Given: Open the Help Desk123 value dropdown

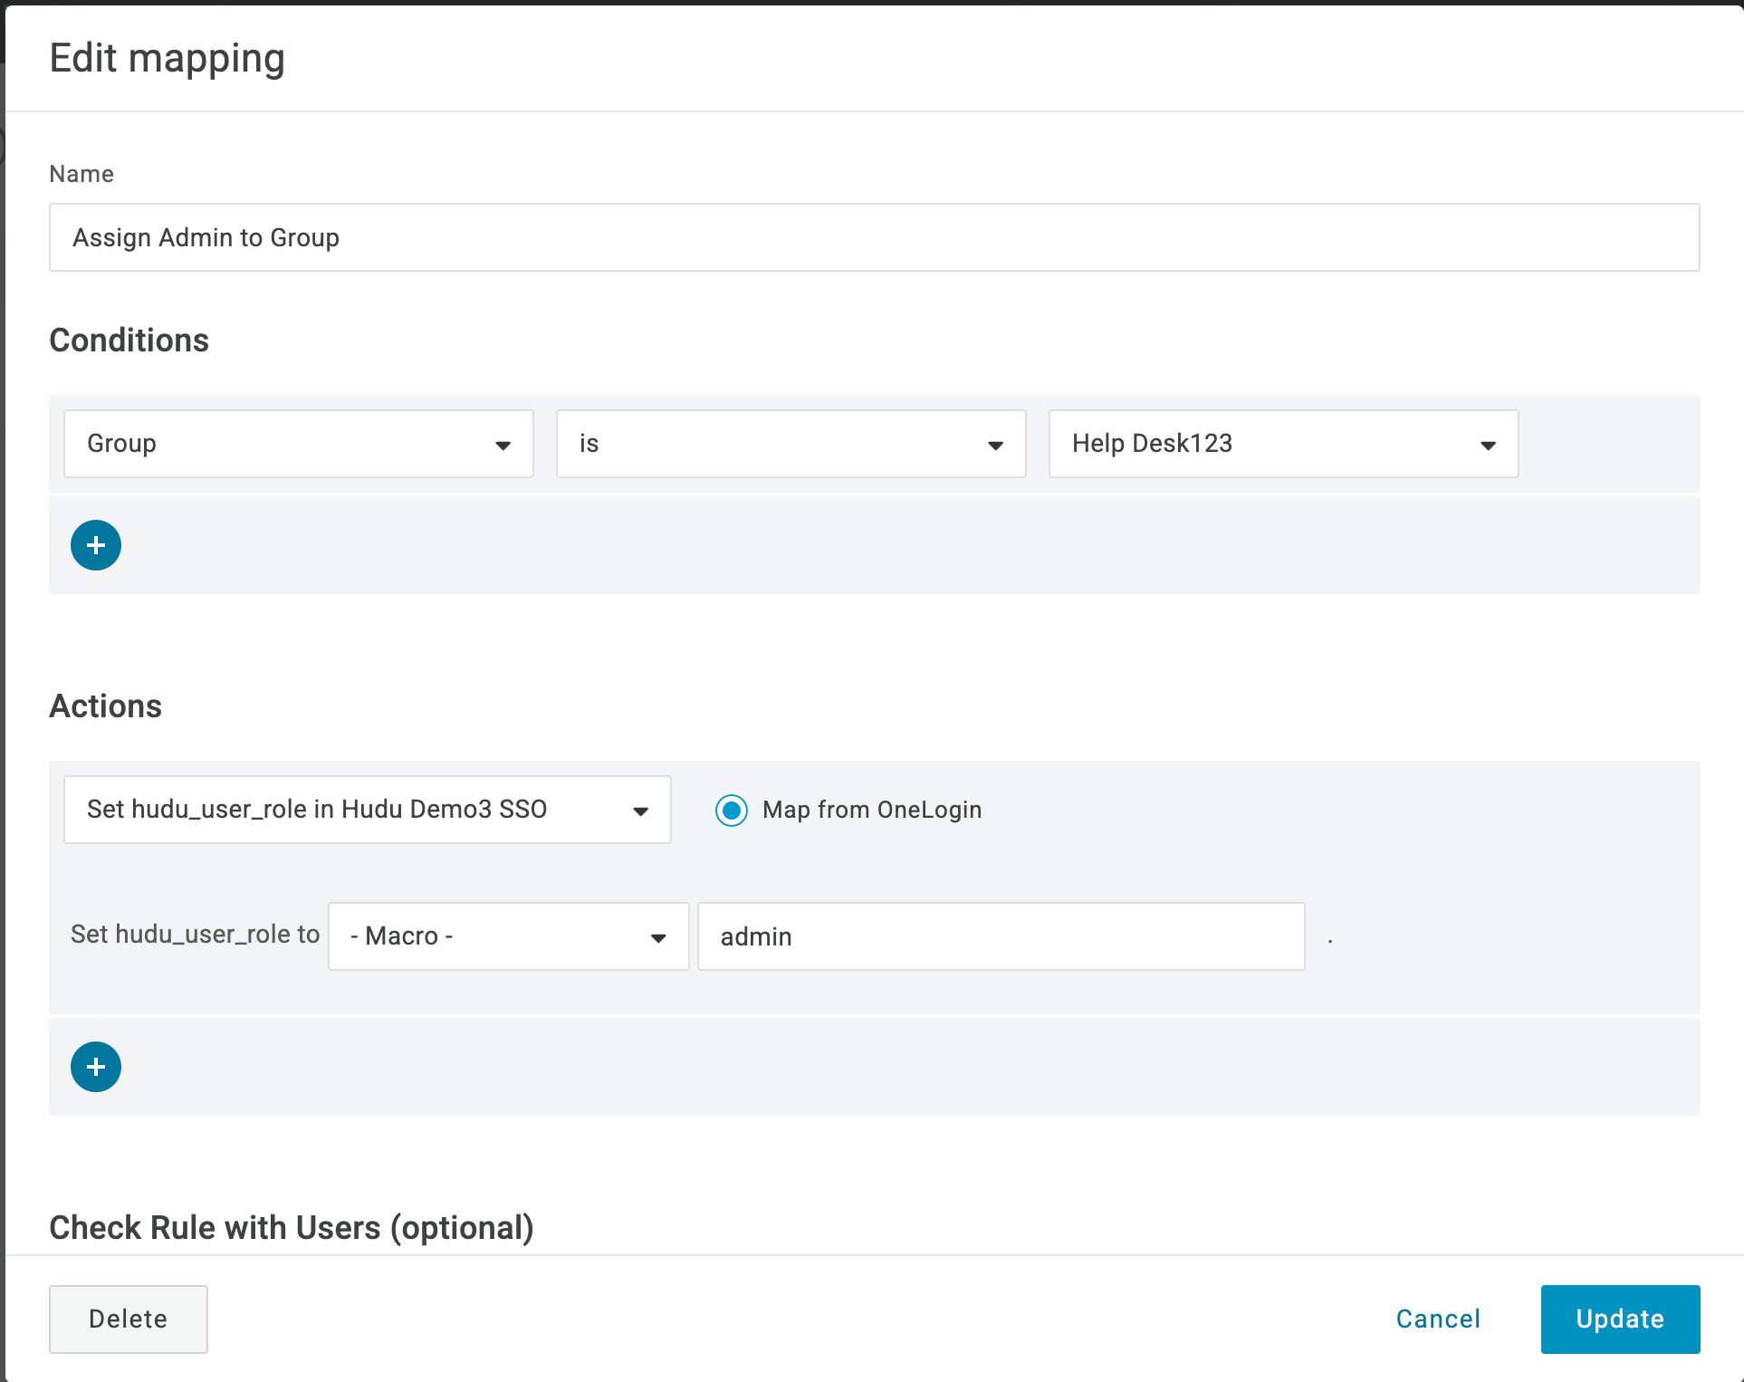Looking at the screenshot, I should (x=1284, y=444).
